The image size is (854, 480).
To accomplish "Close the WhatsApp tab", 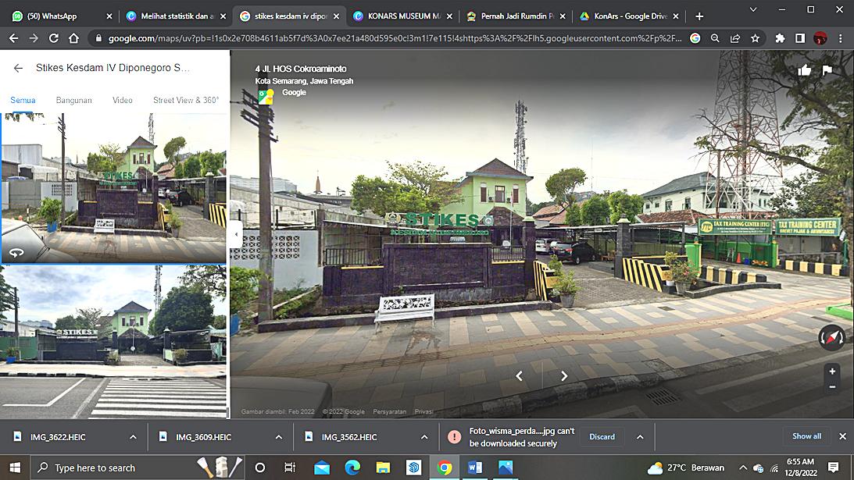I will pyautogui.click(x=109, y=16).
